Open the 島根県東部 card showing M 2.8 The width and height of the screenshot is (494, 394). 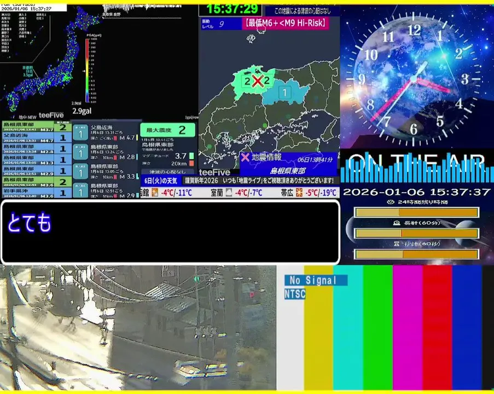[x=106, y=152]
